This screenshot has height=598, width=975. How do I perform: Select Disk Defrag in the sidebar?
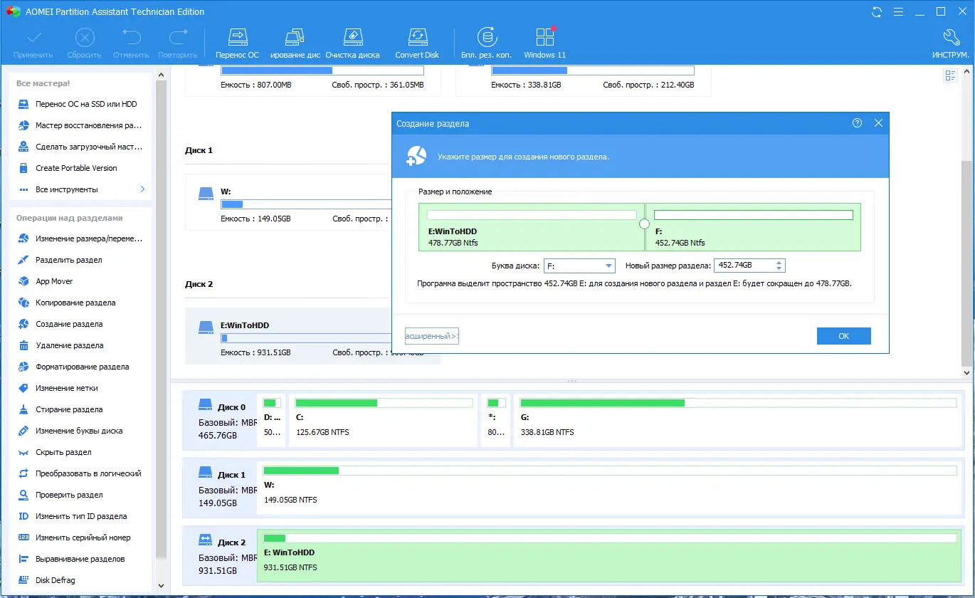(x=56, y=580)
